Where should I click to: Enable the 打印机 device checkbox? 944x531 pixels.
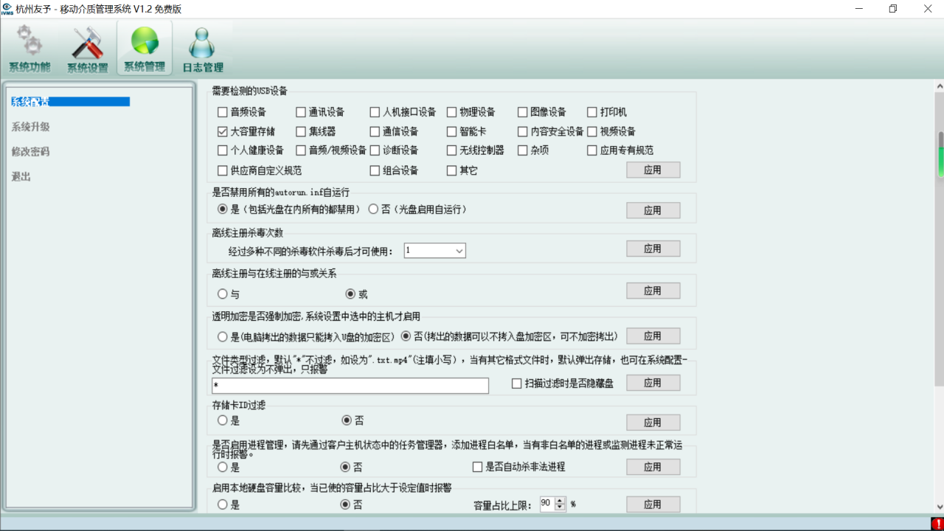tap(591, 111)
